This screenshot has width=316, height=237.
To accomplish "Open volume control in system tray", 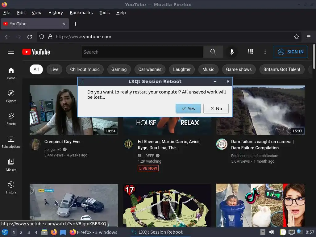I will tap(272, 232).
